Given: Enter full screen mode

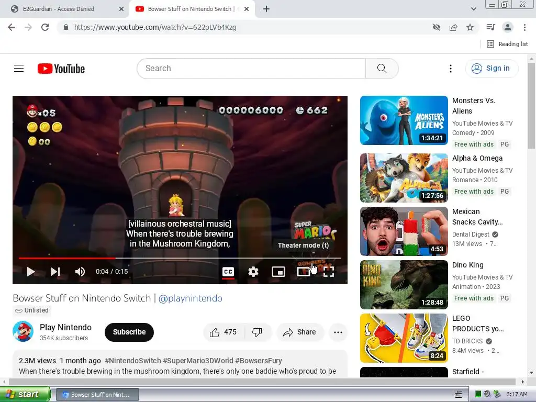Looking at the screenshot, I should [x=329, y=272].
